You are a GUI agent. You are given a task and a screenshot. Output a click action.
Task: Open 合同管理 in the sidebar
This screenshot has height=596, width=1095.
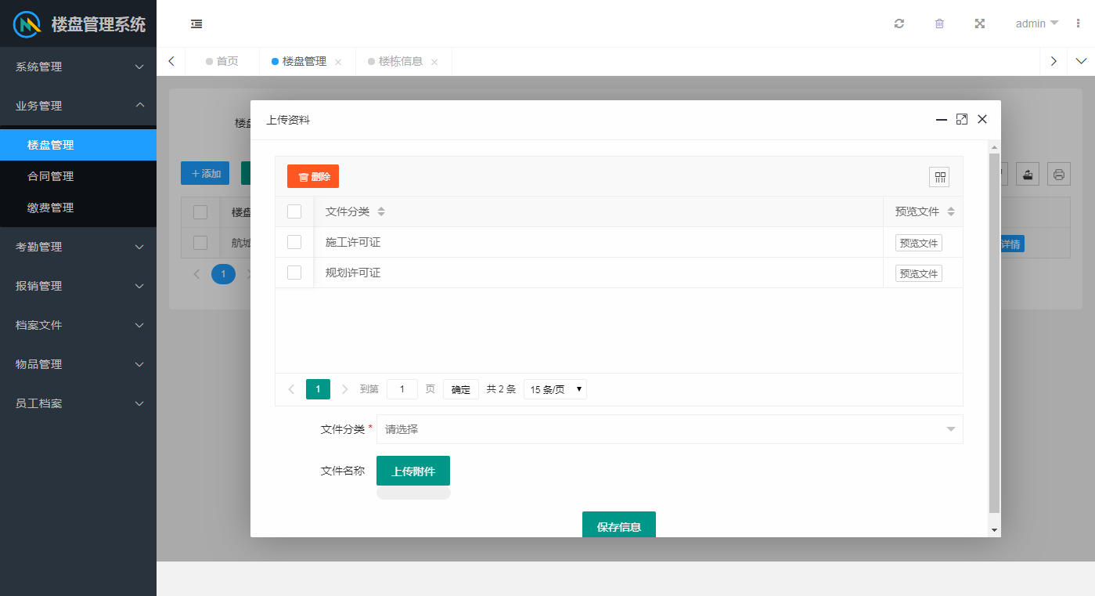(51, 176)
